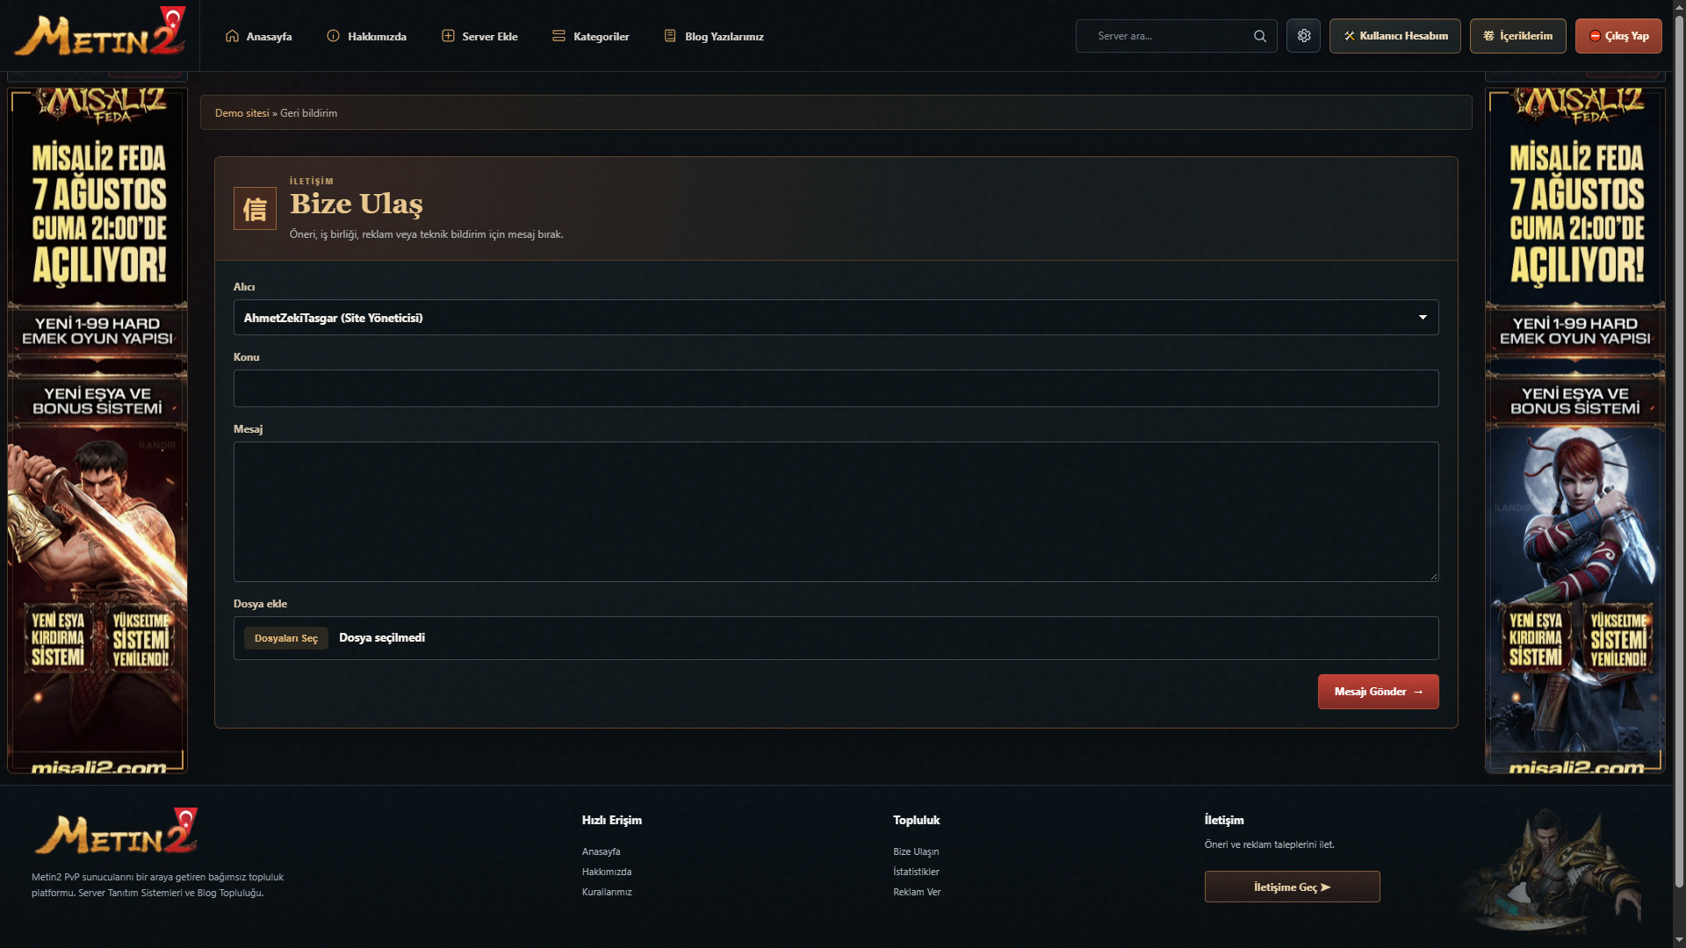Click the red icon on Çıkış Yap

(x=1595, y=36)
